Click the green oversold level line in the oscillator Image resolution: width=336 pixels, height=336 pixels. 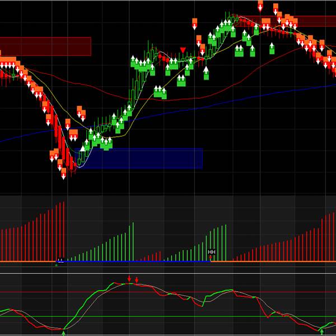168,316
